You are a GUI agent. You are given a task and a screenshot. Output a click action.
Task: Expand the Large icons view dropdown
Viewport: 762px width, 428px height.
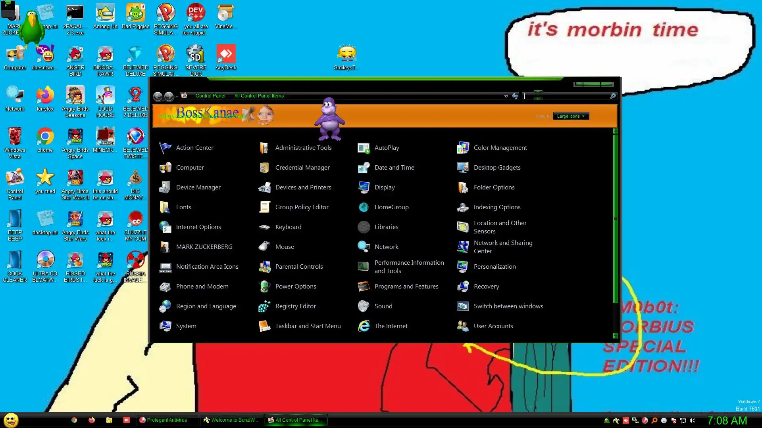coord(571,116)
